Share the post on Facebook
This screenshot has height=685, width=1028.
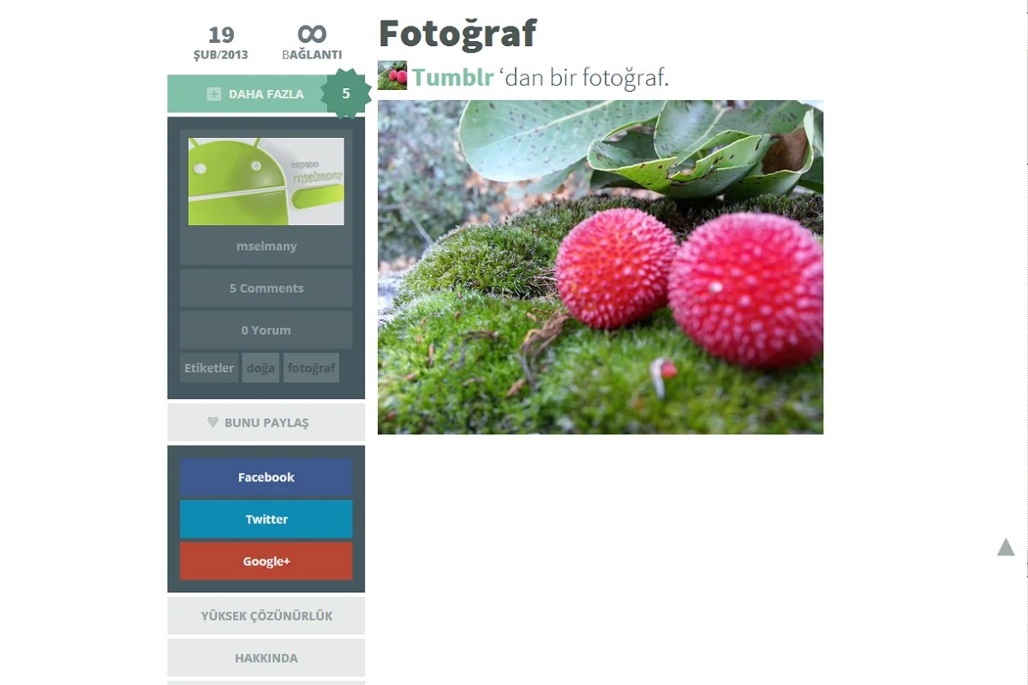point(266,477)
